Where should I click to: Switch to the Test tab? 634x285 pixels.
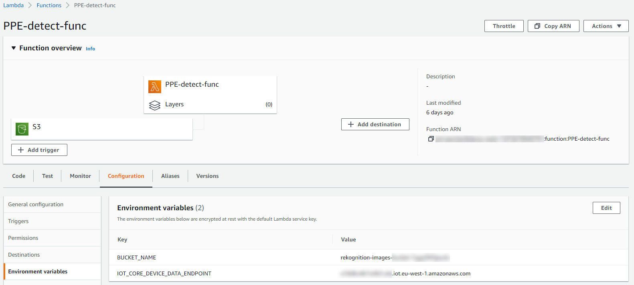(x=47, y=176)
